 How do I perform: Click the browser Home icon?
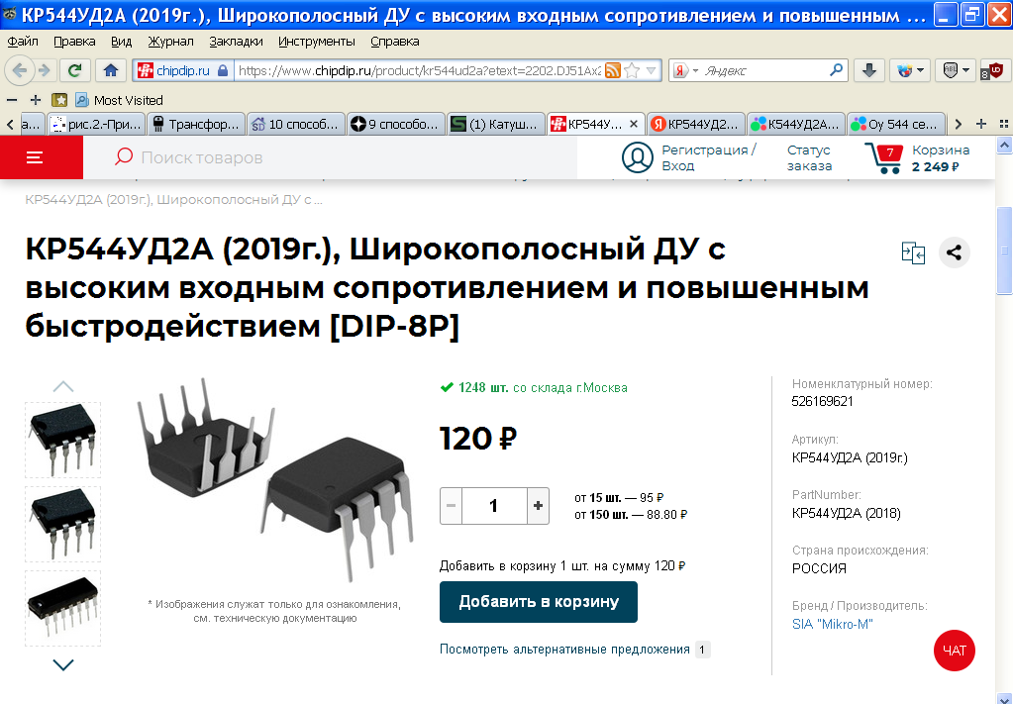tap(109, 70)
